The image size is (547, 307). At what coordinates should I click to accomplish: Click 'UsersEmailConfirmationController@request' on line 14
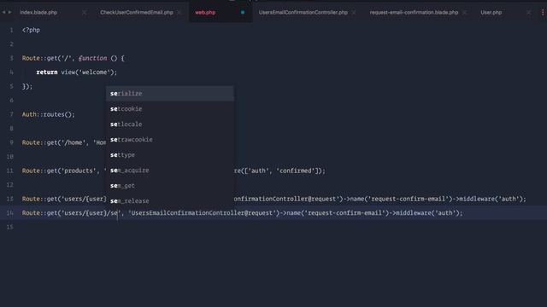(x=203, y=213)
